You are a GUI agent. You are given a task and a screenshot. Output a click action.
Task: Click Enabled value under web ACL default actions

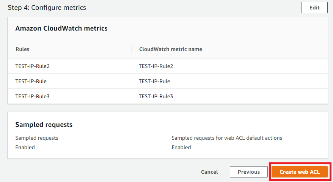[x=181, y=147]
